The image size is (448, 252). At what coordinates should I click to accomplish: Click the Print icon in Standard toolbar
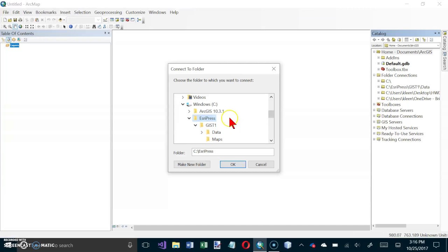click(20, 20)
